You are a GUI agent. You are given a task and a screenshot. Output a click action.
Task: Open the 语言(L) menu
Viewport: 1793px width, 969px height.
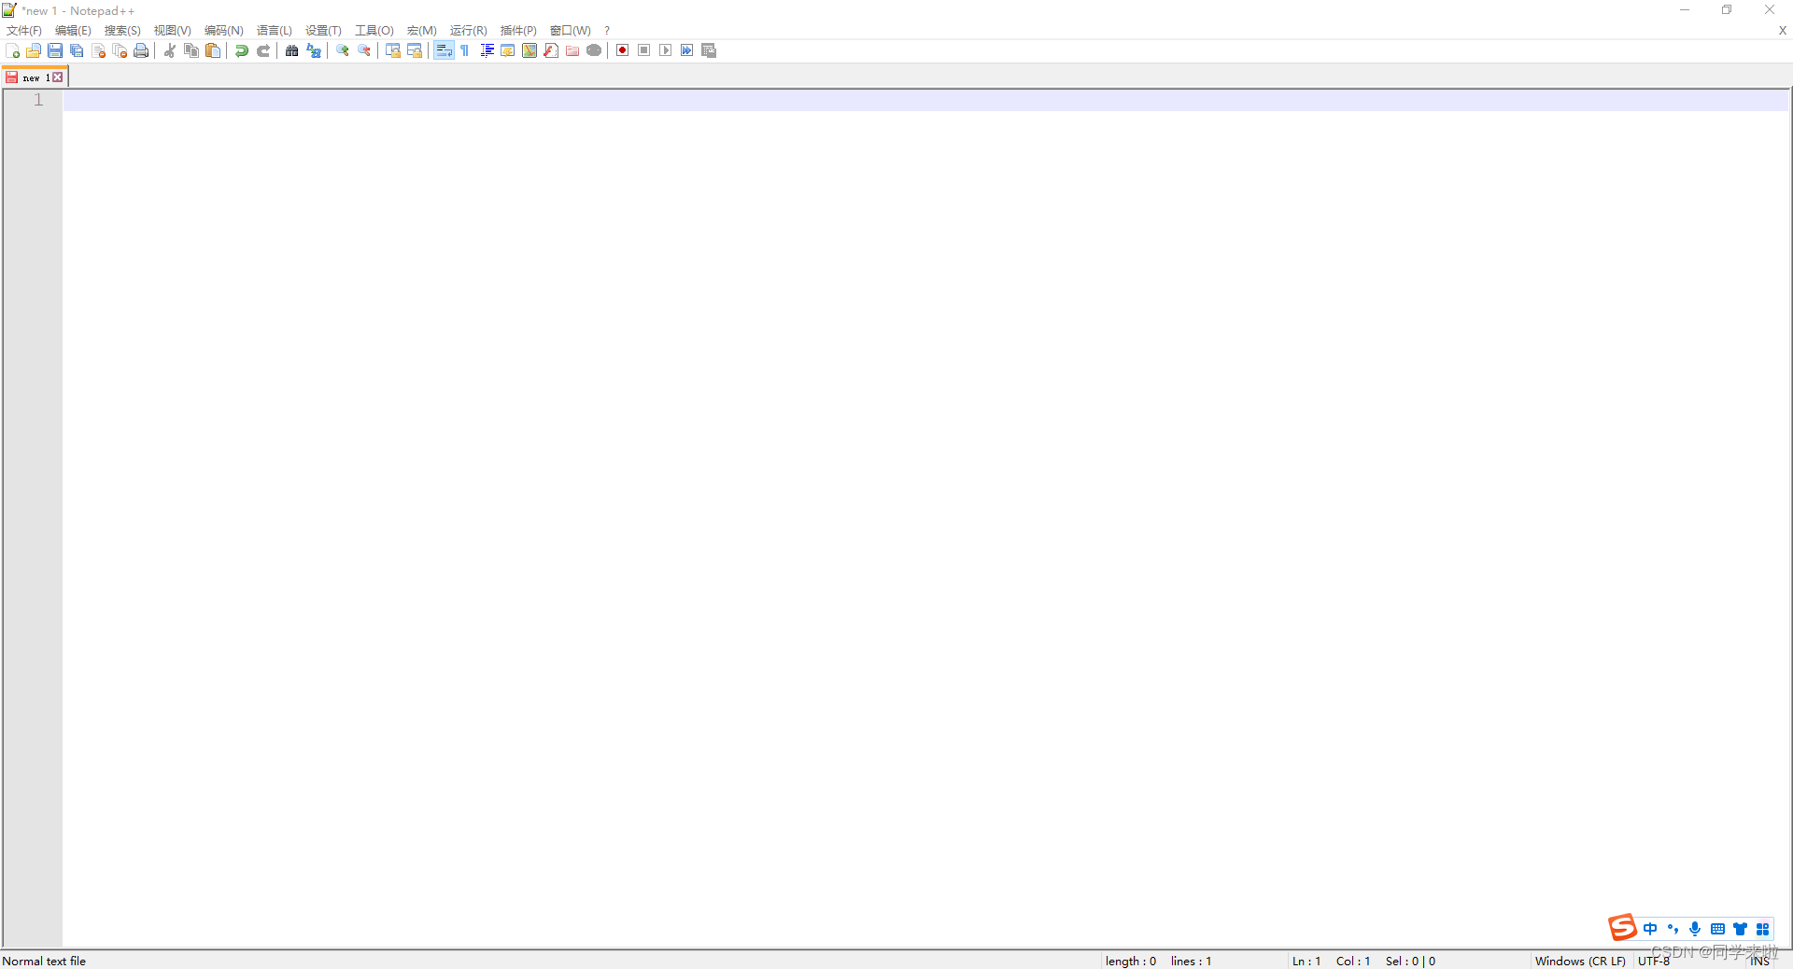click(x=275, y=31)
